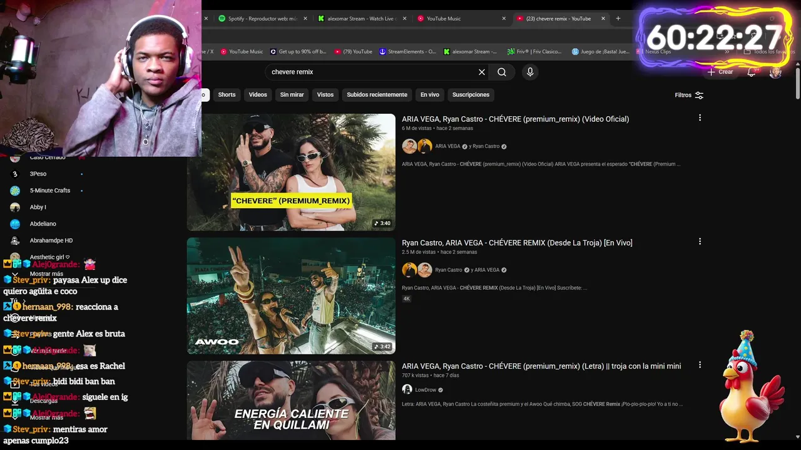This screenshot has height=450, width=801.
Task: Open Desde La Troja En Vivo thumbnail
Action: point(291,296)
